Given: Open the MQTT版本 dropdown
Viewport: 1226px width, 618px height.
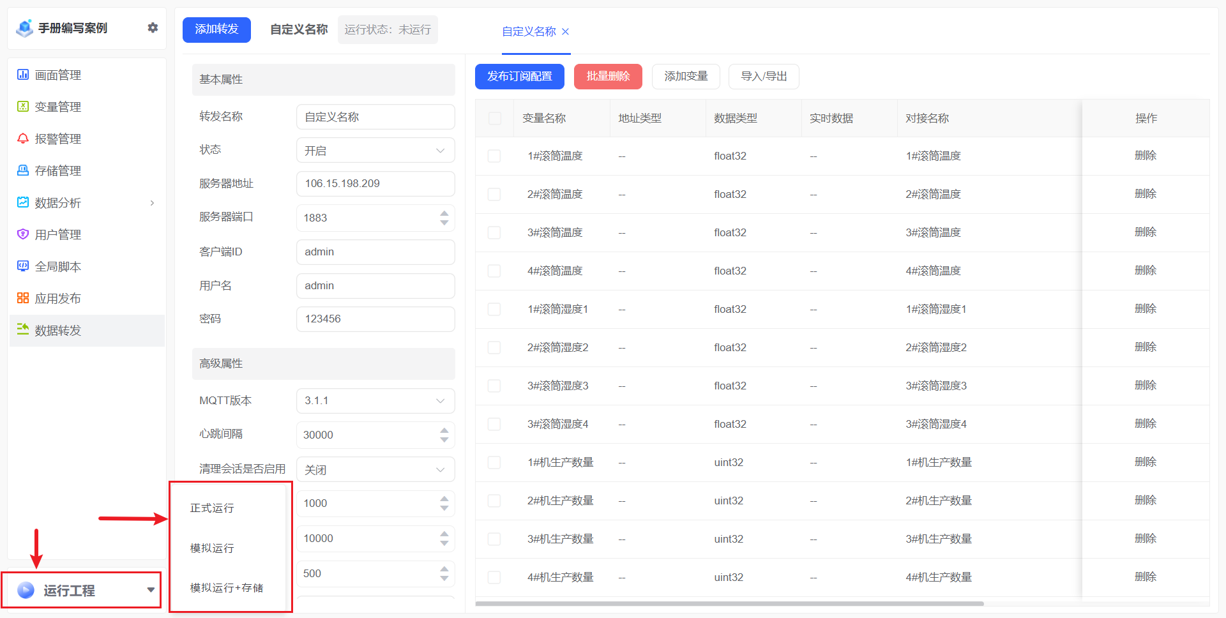Looking at the screenshot, I should pyautogui.click(x=375, y=401).
